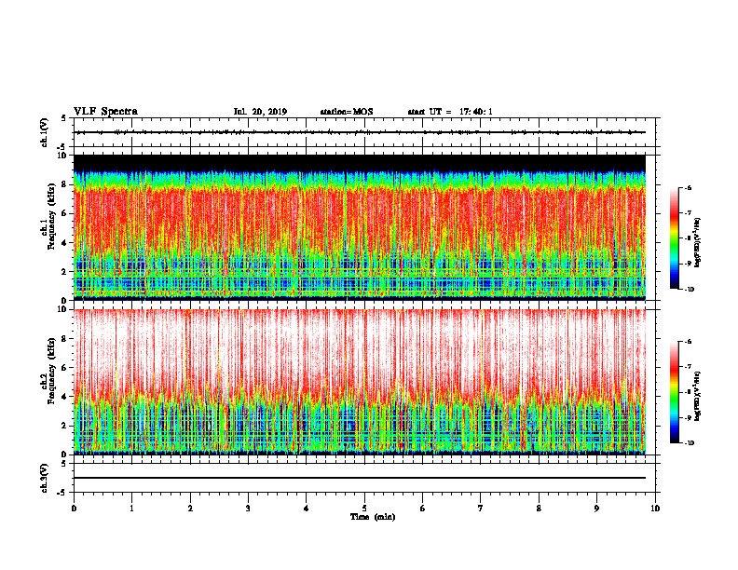Click the "ch.2 Frequency (kHz)" axis label
The height and width of the screenshot is (570, 738).
pyautogui.click(x=48, y=371)
